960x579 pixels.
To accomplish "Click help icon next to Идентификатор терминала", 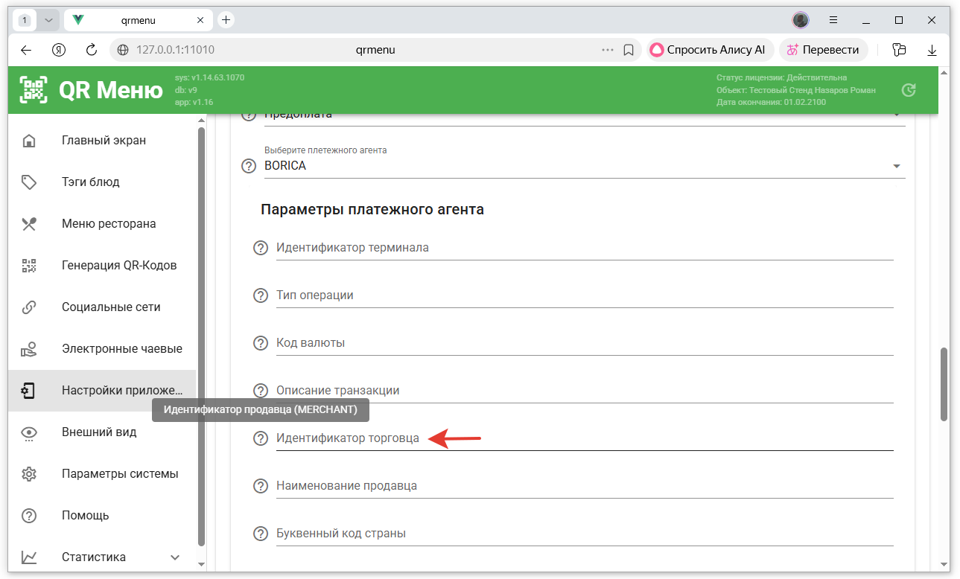I will [261, 248].
